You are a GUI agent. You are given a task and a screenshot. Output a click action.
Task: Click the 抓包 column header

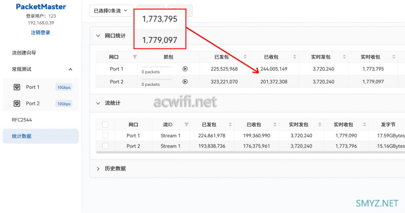[x=168, y=57]
